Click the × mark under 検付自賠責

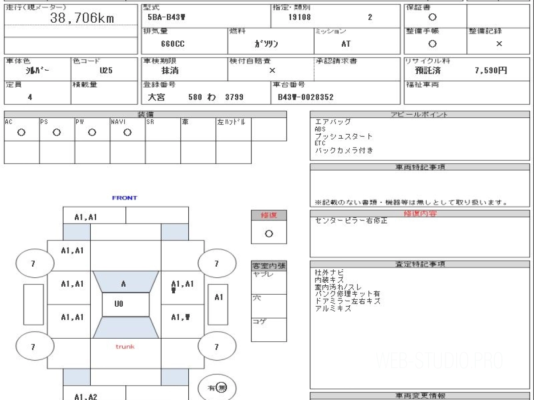272,70
